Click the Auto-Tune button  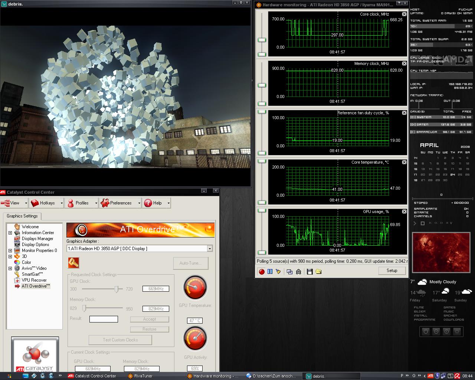click(x=191, y=263)
